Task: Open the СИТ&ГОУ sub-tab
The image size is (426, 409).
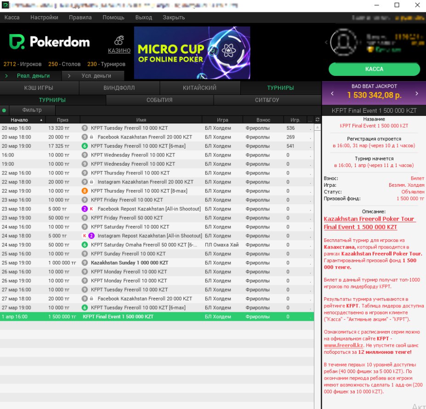Action: click(267, 100)
